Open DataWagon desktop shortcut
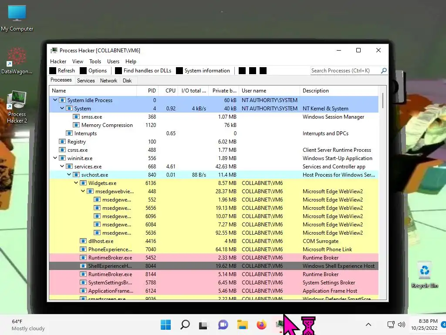Screen dimensions: 446x335 pyautogui.click(x=17, y=61)
